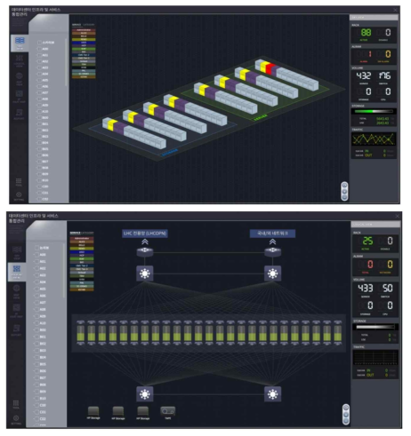Select the router icon below LHC button
Image resolution: width=411 pixels, height=436 pixels.
pyautogui.click(x=145, y=252)
